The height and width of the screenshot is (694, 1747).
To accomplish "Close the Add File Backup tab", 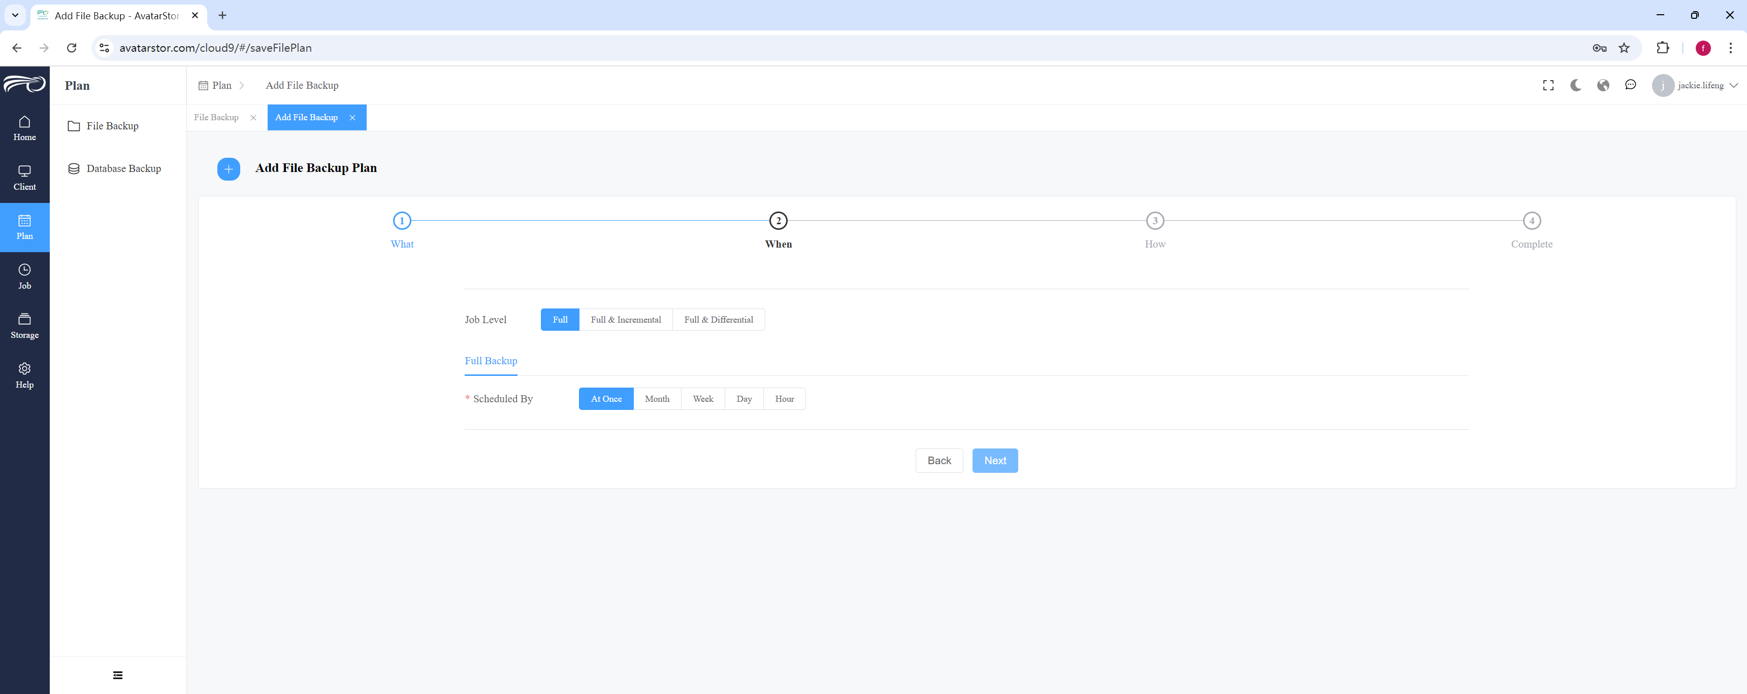I will pyautogui.click(x=352, y=118).
